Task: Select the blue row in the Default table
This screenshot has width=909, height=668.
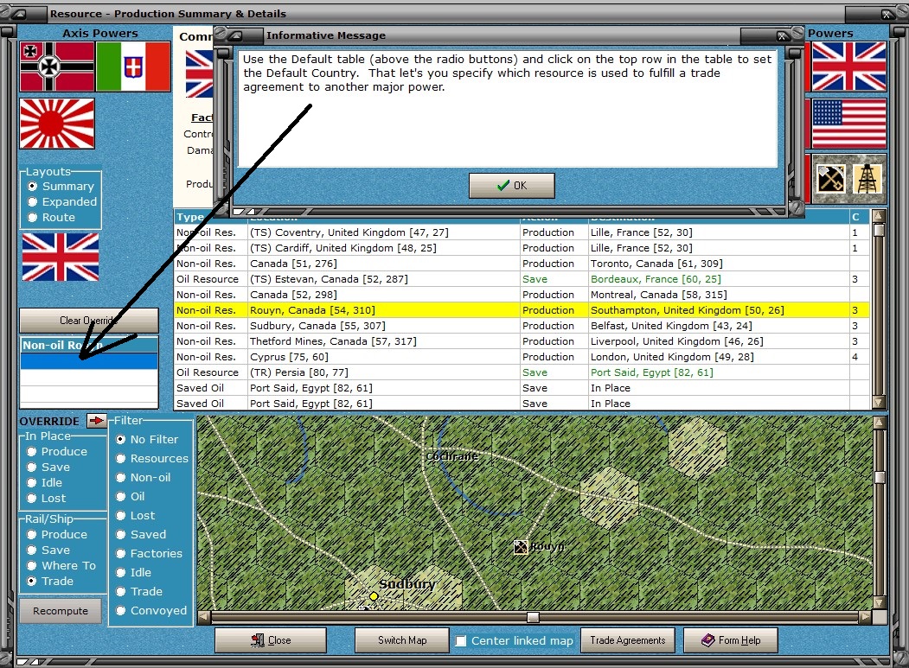Action: point(89,361)
